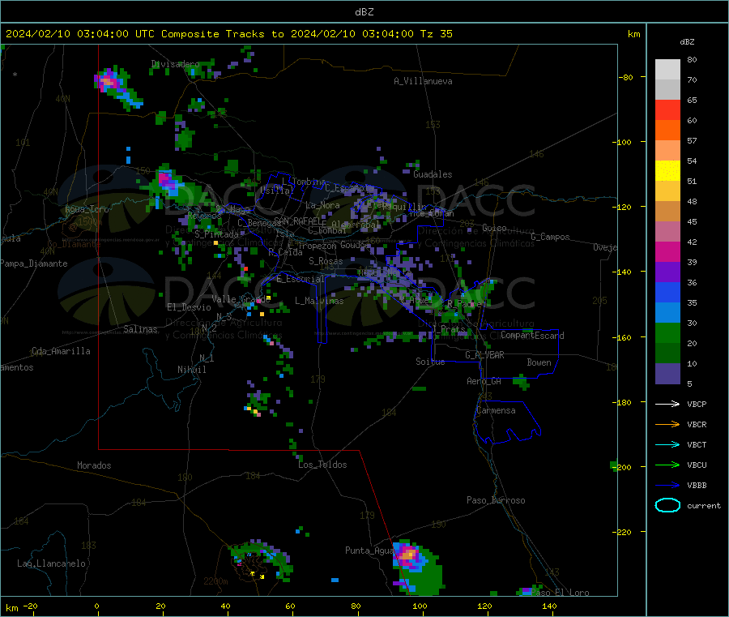
Task: Click the timestamp header '2024/02/10 03:04:00 UTC Composite'
Action: click(x=112, y=34)
